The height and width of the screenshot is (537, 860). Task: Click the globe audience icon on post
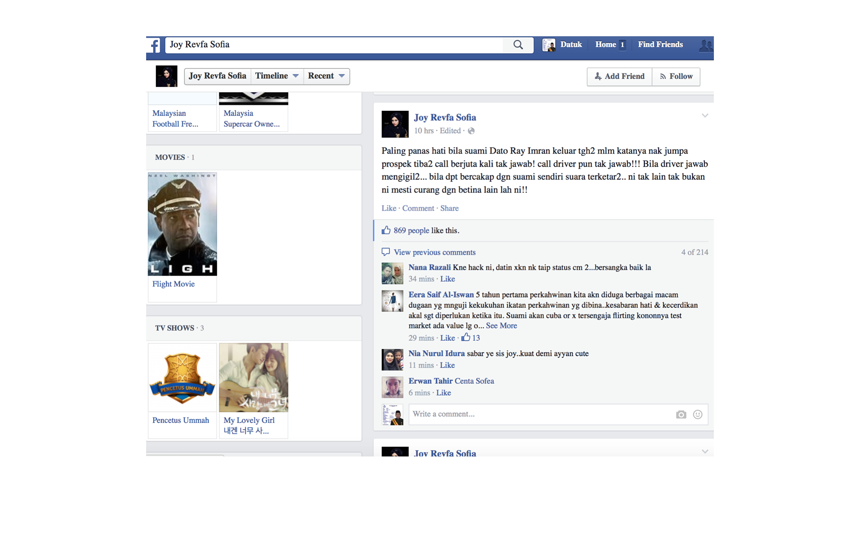[471, 131]
